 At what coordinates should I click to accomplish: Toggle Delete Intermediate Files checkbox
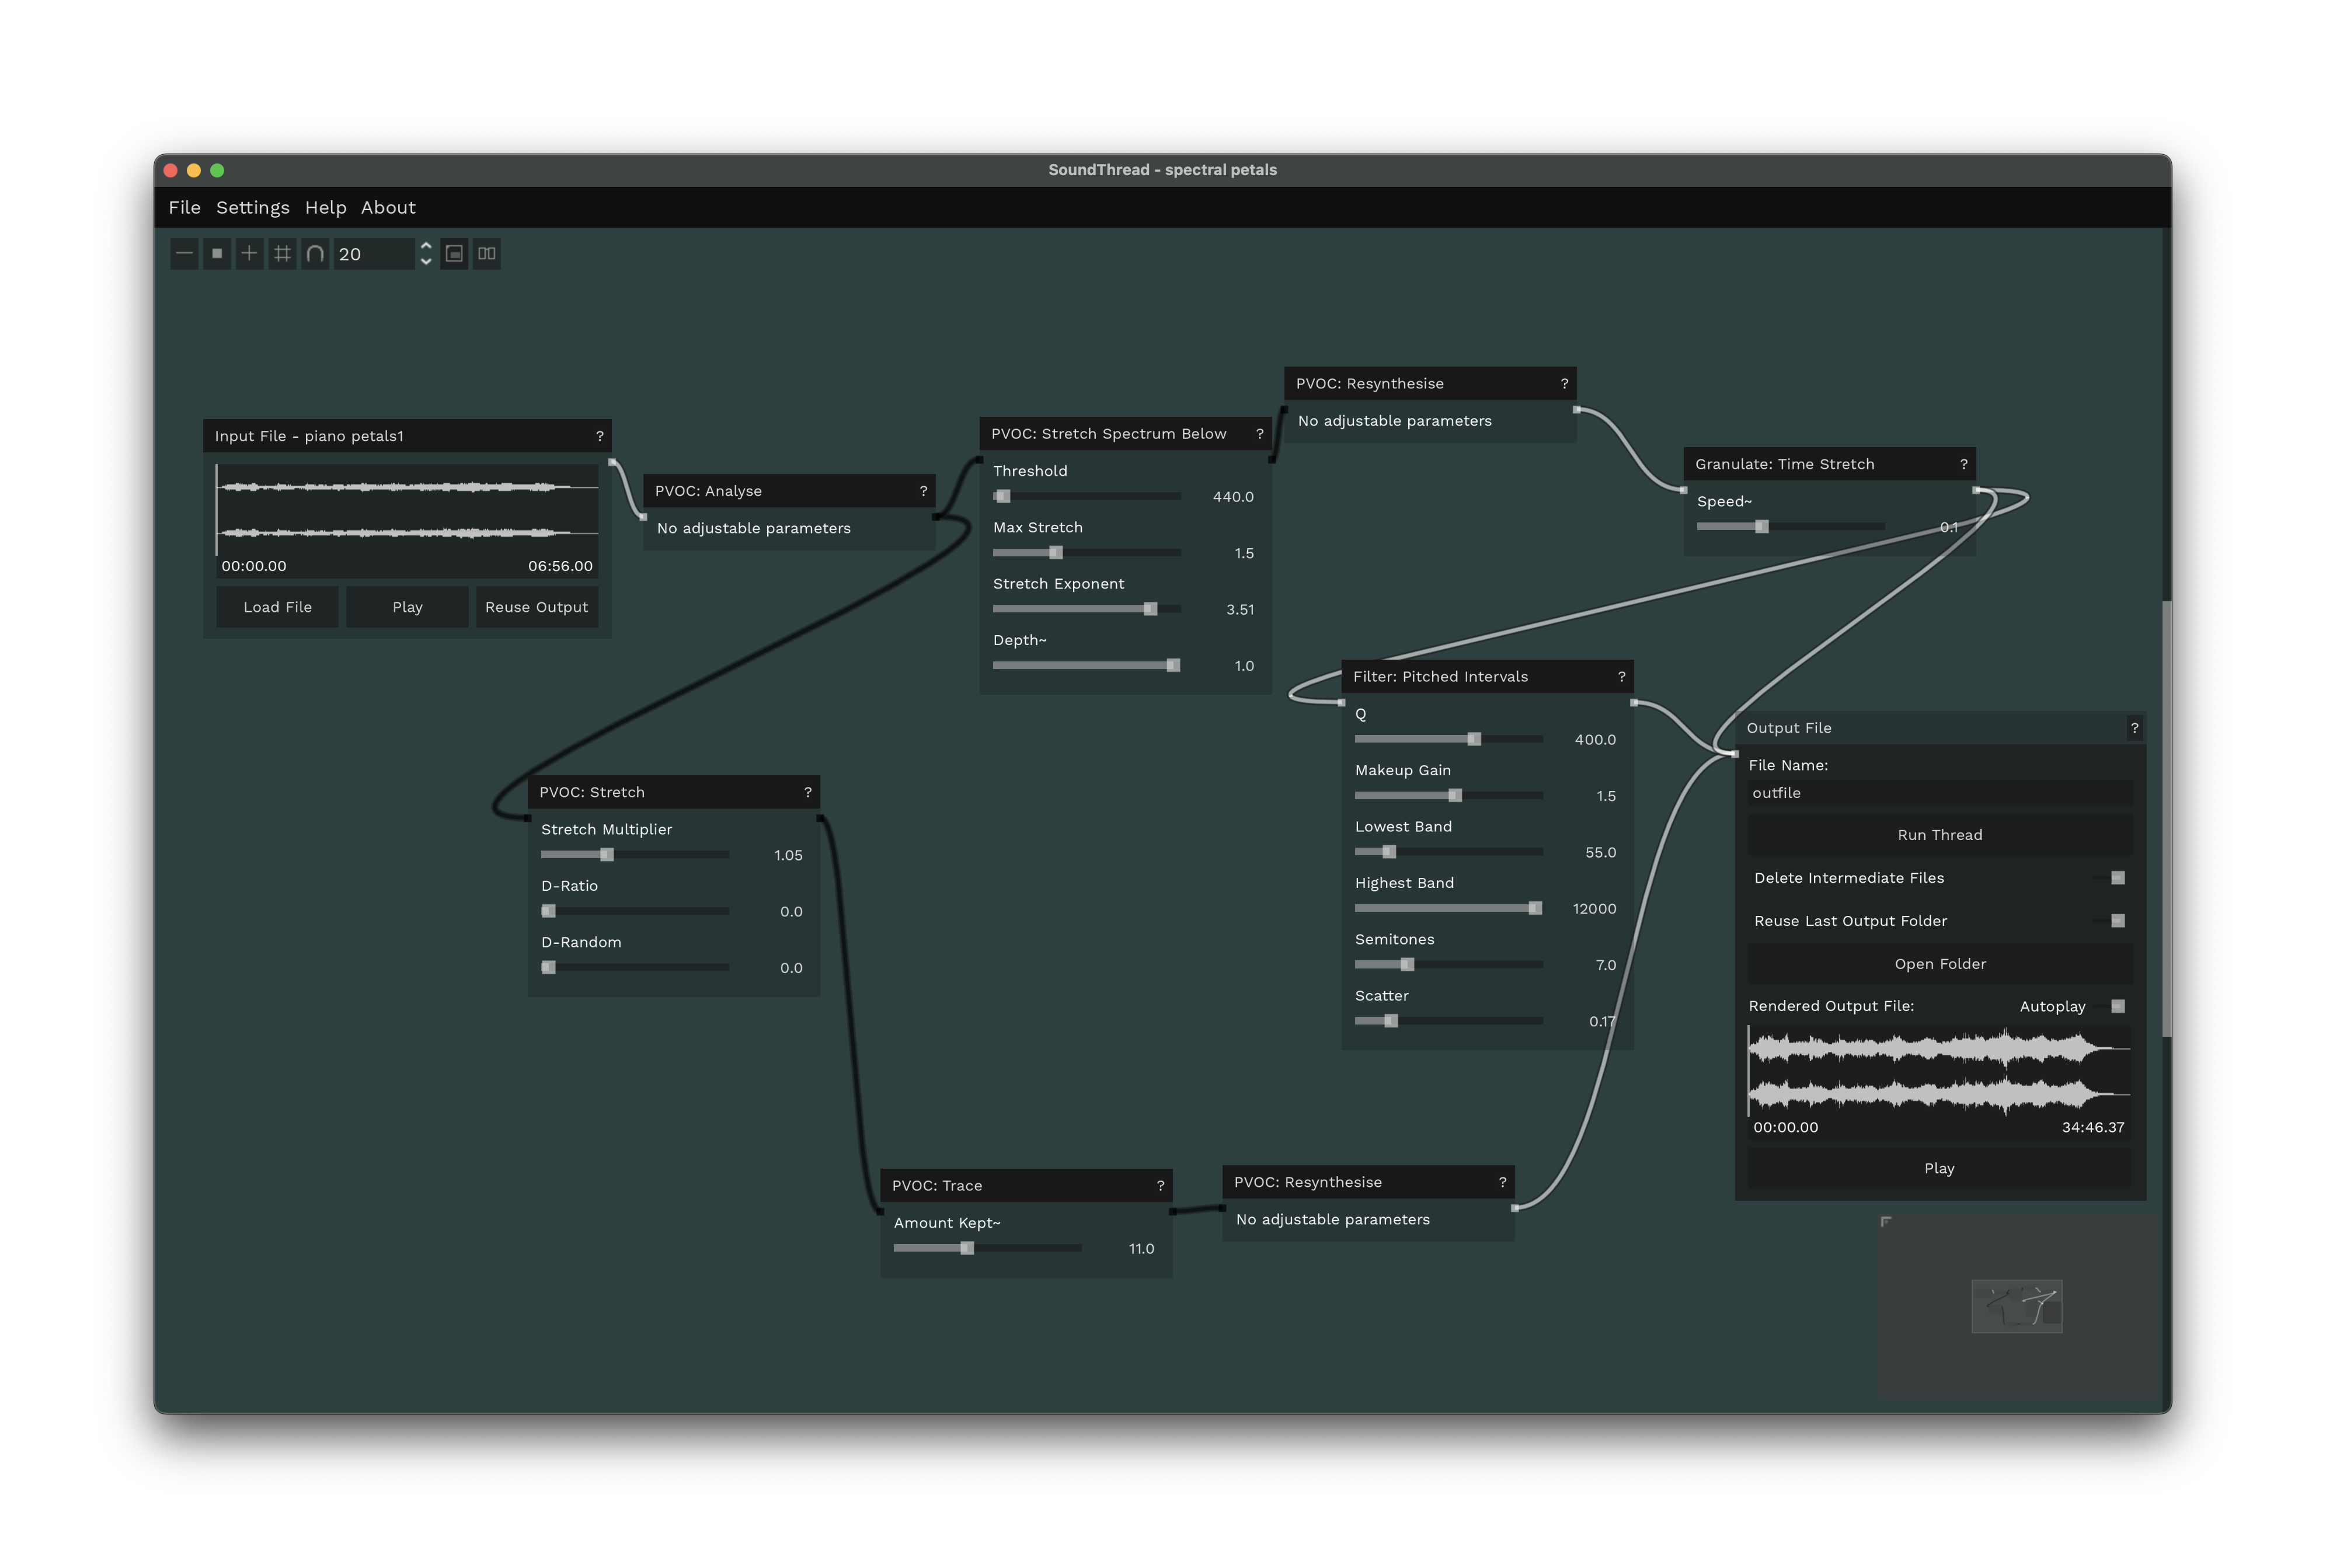tap(2117, 878)
